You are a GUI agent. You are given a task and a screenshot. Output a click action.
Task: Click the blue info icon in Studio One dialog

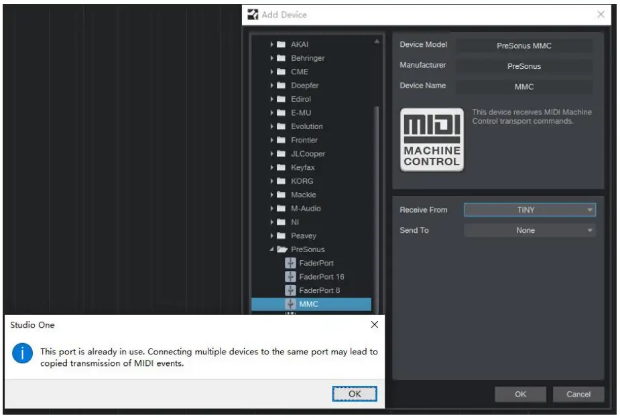click(22, 353)
